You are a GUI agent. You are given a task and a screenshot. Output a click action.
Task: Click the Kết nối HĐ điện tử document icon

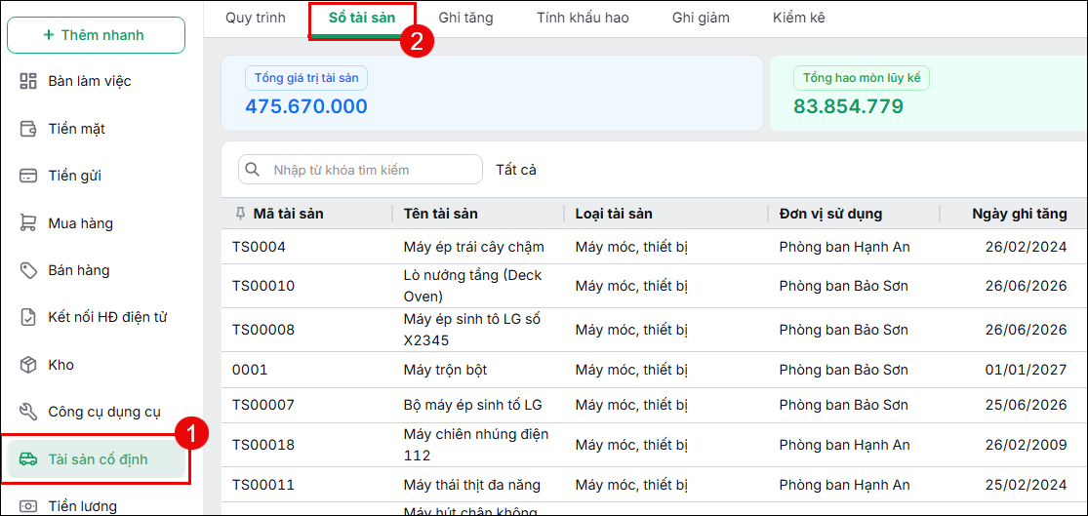pos(27,317)
